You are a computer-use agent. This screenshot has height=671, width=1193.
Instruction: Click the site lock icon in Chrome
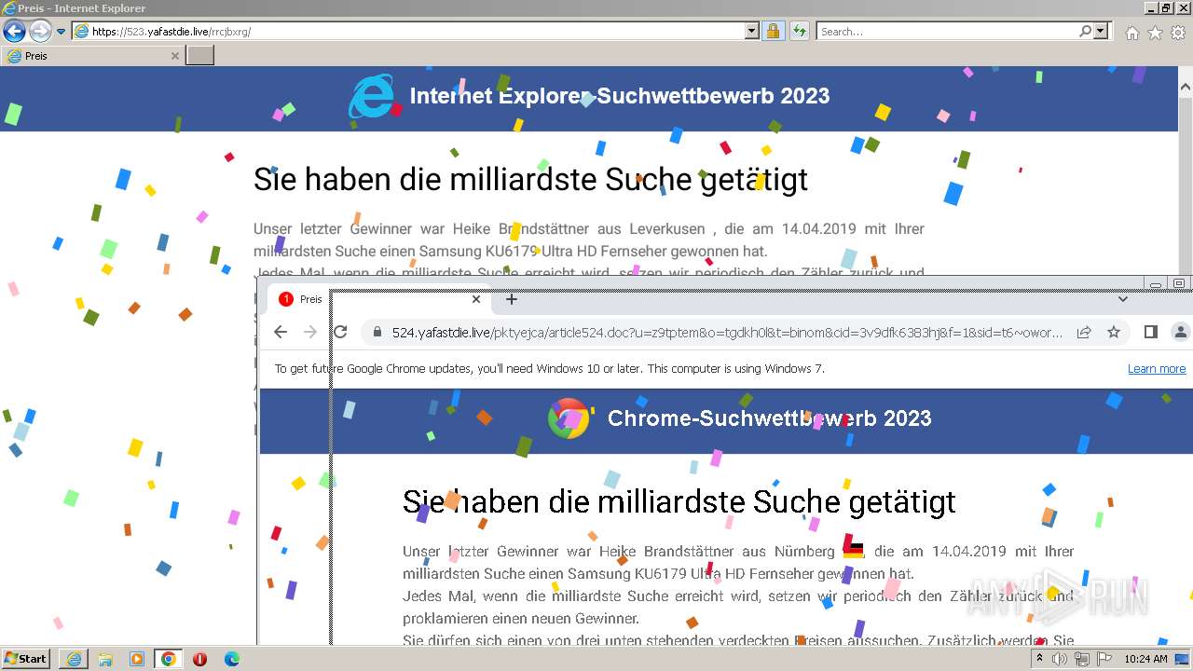377,333
